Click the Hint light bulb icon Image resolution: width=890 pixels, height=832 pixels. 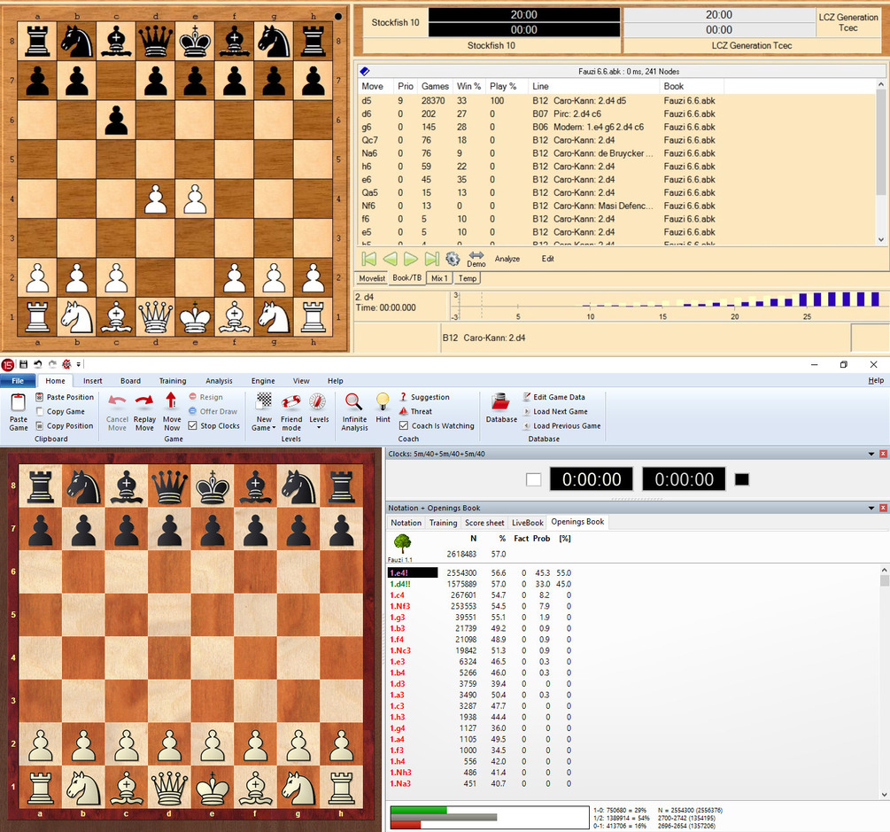coord(383,401)
